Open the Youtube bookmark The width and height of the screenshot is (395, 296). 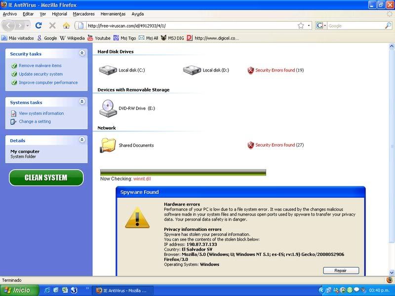click(99, 38)
